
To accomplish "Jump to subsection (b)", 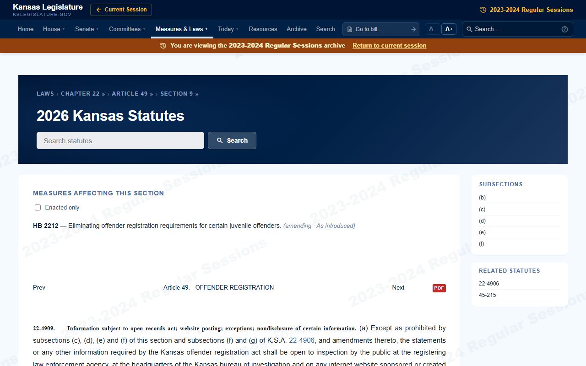I will tap(482, 198).
